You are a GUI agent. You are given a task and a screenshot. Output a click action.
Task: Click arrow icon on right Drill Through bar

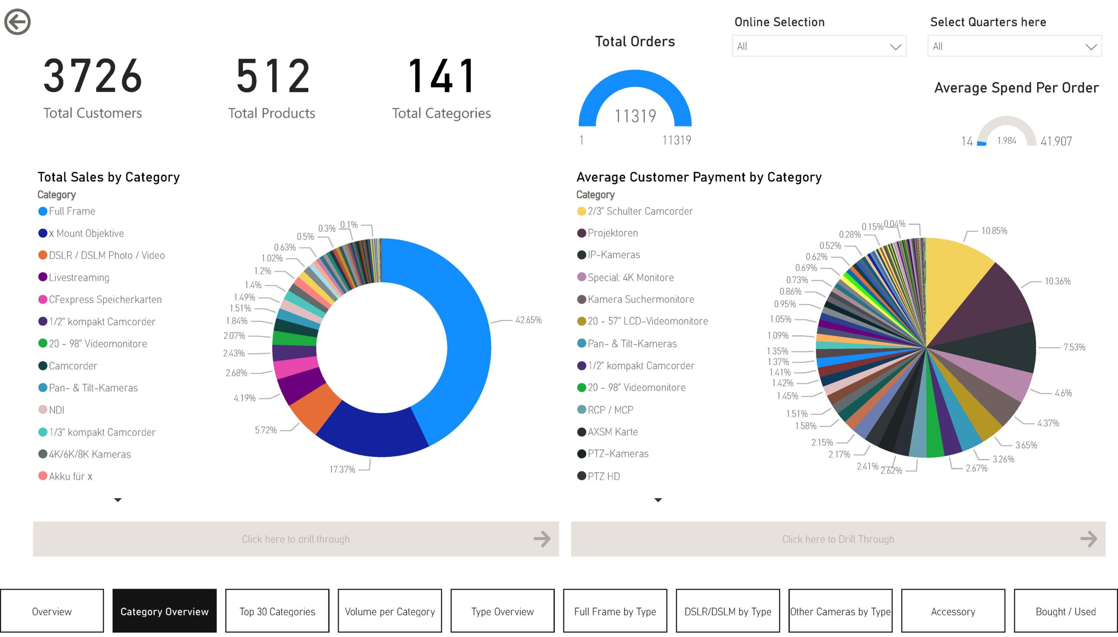1088,539
